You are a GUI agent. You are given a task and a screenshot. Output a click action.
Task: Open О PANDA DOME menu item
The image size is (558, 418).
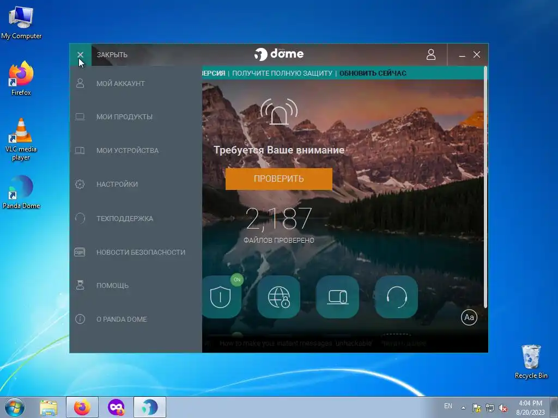(136, 319)
